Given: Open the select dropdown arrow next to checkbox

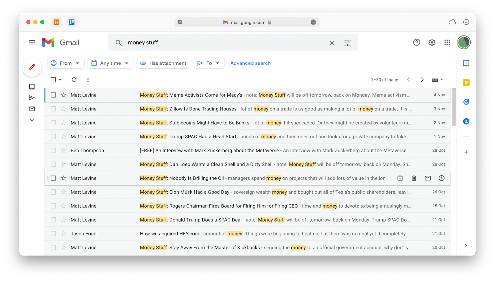Looking at the screenshot, I should point(60,80).
